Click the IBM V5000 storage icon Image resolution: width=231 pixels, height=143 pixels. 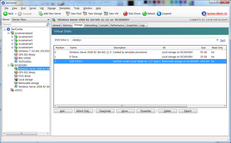(16, 58)
